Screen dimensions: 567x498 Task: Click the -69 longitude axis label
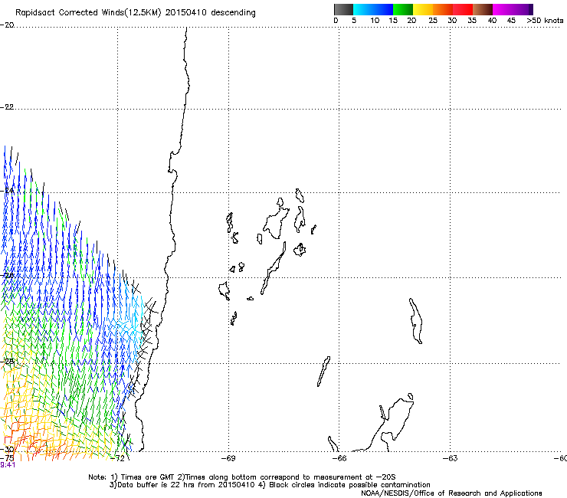coord(228,459)
